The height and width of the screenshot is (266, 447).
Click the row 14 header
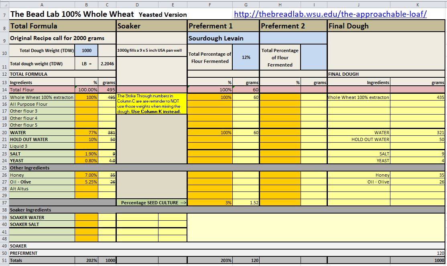pos(4,90)
